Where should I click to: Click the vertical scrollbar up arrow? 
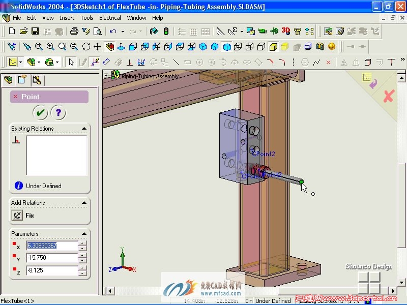click(x=401, y=78)
